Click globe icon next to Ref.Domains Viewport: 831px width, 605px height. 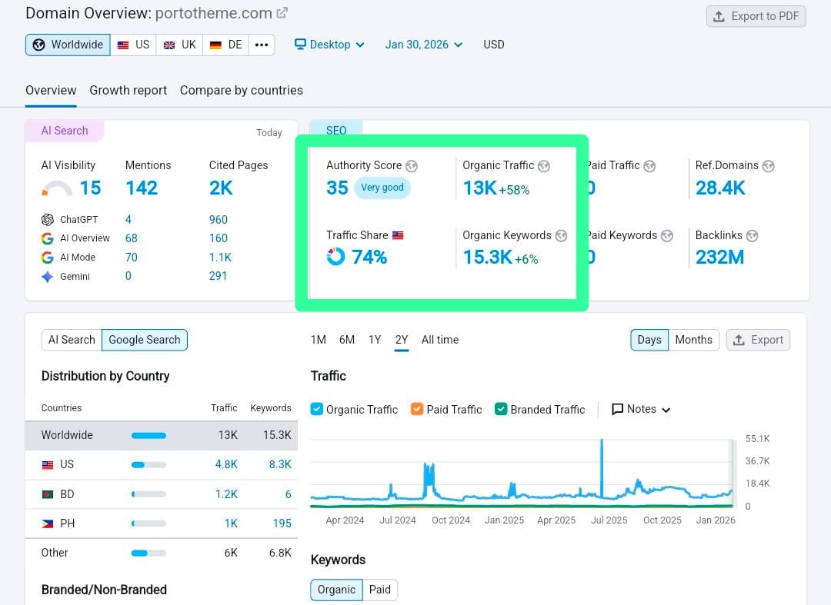coord(769,166)
